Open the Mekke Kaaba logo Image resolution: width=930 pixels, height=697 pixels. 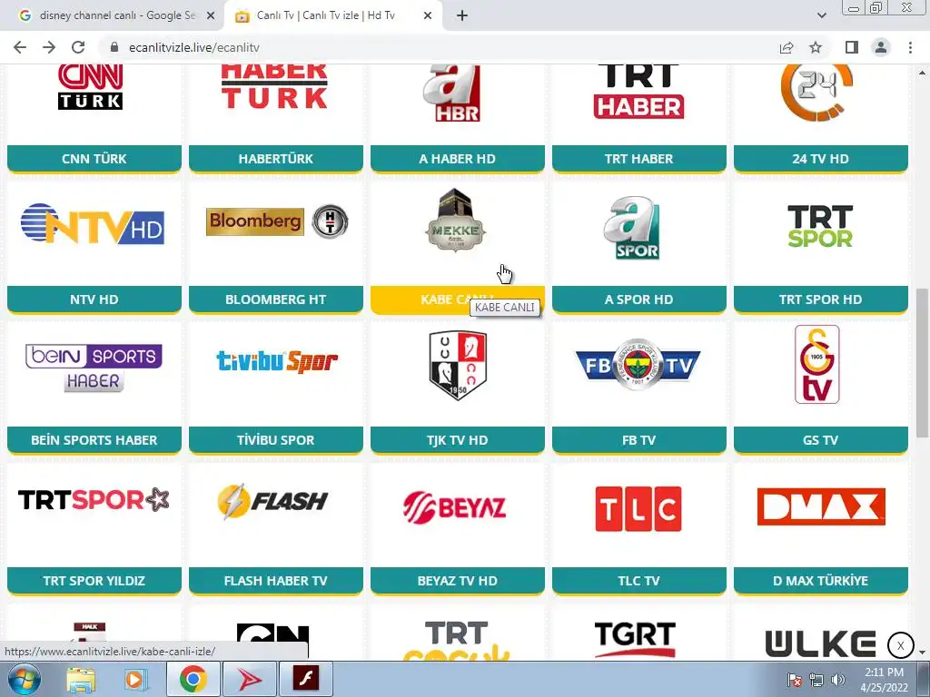[456, 221]
